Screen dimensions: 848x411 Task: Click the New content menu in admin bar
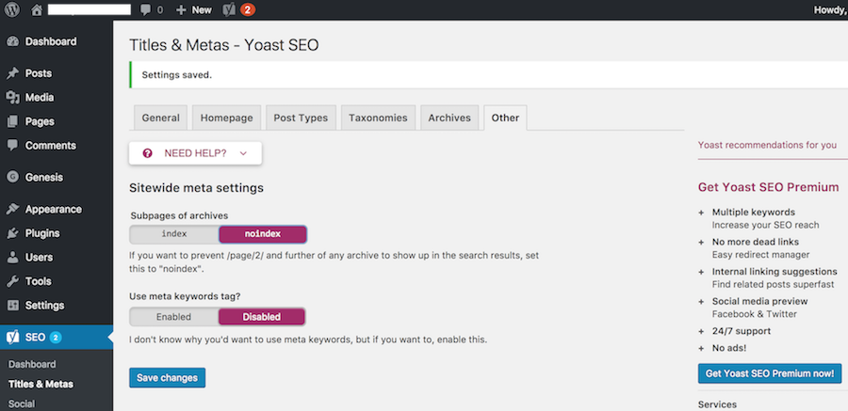194,9
